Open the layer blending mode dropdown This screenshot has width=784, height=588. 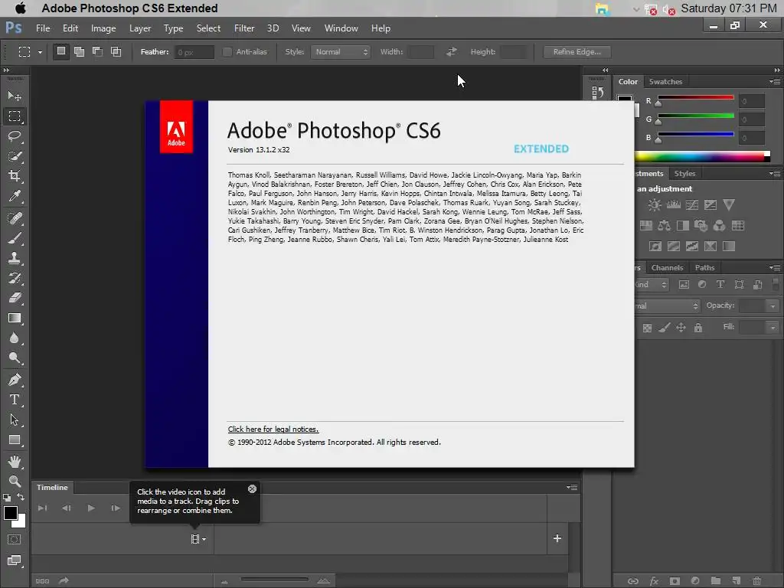tap(667, 305)
